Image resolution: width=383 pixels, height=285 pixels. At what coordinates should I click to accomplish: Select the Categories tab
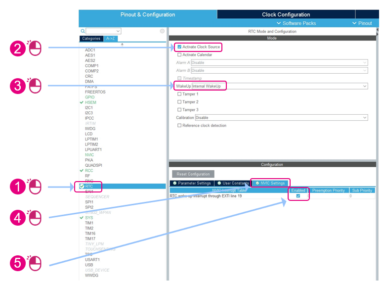[x=91, y=39]
